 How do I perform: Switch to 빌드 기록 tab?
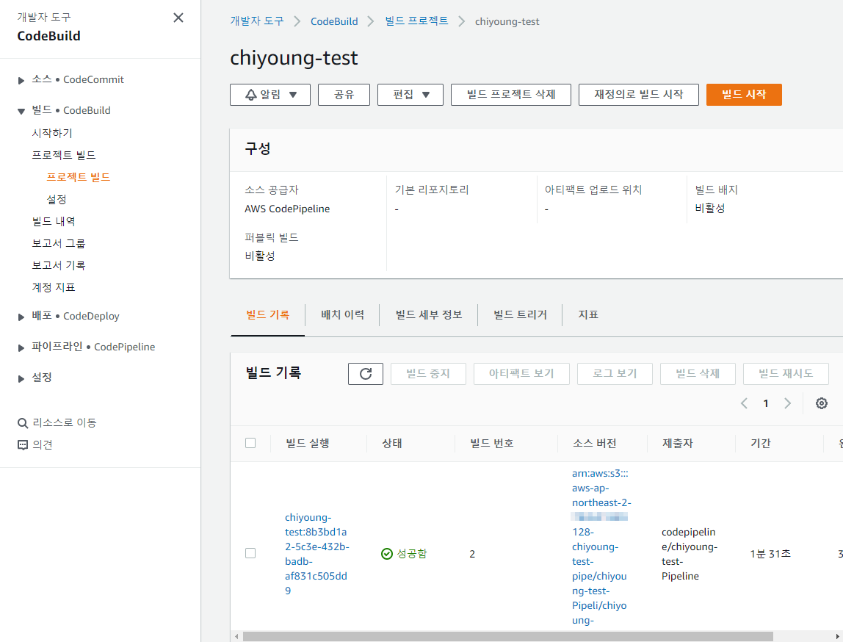268,314
